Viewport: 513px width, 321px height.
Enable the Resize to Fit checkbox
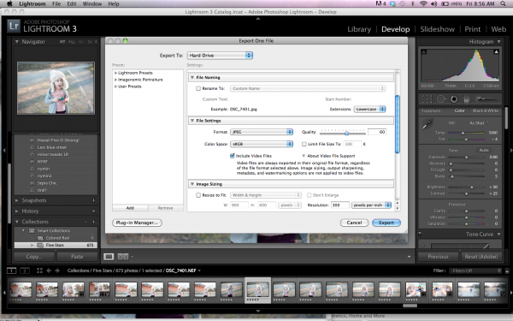click(x=198, y=195)
